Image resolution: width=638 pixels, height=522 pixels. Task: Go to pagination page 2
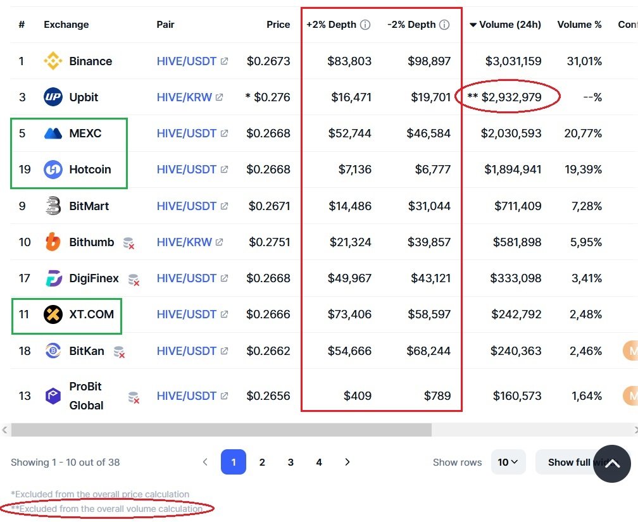coord(262,462)
